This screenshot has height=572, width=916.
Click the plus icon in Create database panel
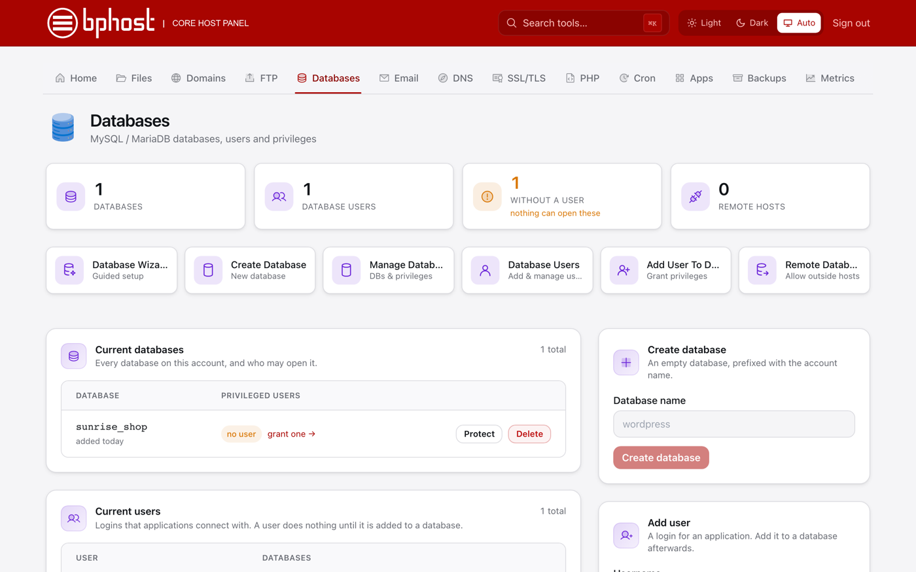[626, 362]
